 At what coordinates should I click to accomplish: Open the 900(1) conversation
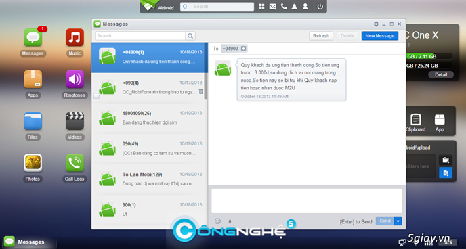pos(148,210)
